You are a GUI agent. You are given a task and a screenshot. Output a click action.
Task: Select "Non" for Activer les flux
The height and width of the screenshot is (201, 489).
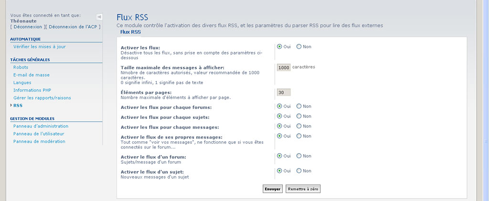(x=299, y=47)
